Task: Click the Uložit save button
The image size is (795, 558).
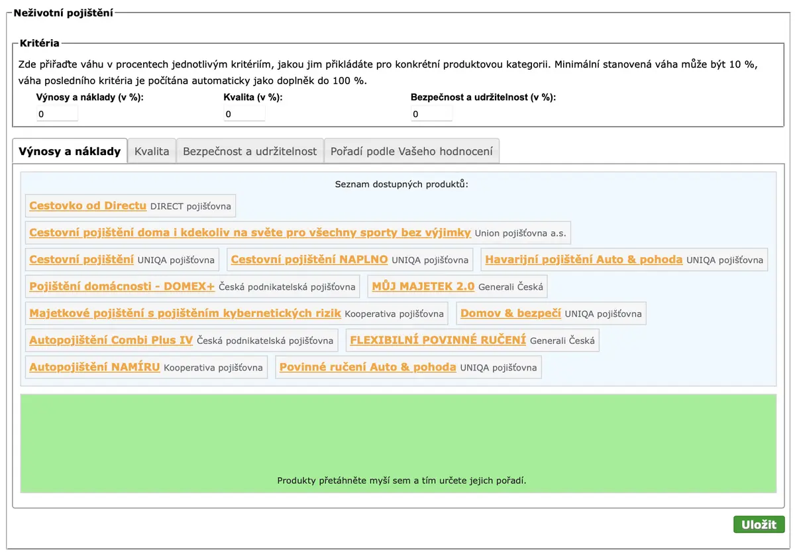Action: click(x=759, y=524)
